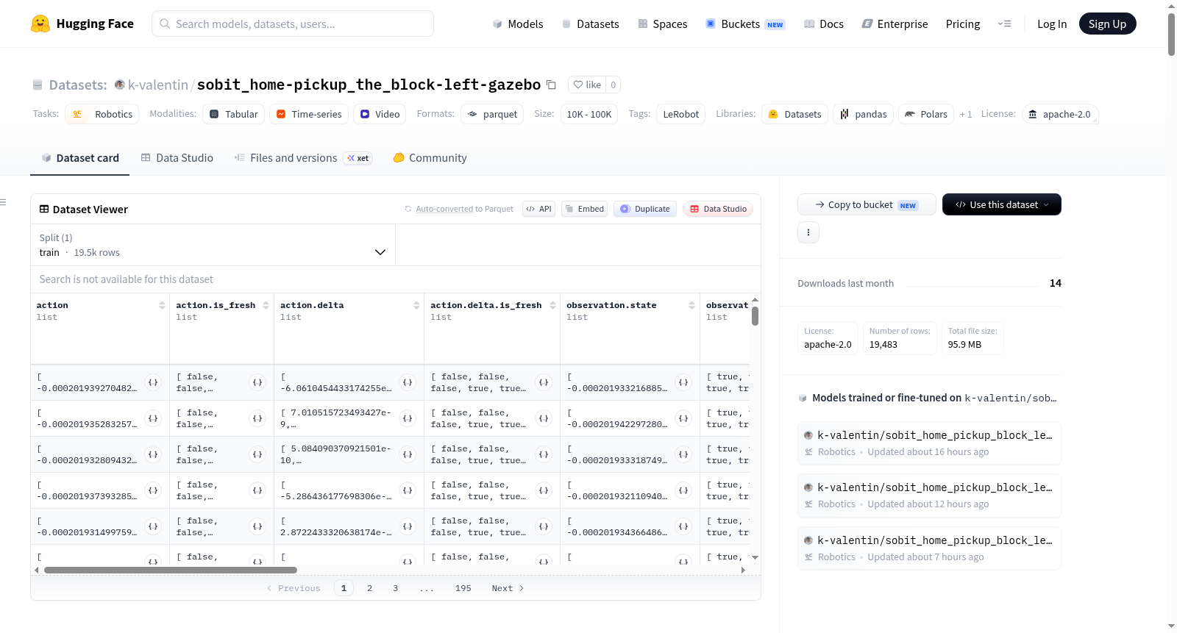1177x633 pixels.
Task: Jump to page 195
Action: (x=463, y=588)
